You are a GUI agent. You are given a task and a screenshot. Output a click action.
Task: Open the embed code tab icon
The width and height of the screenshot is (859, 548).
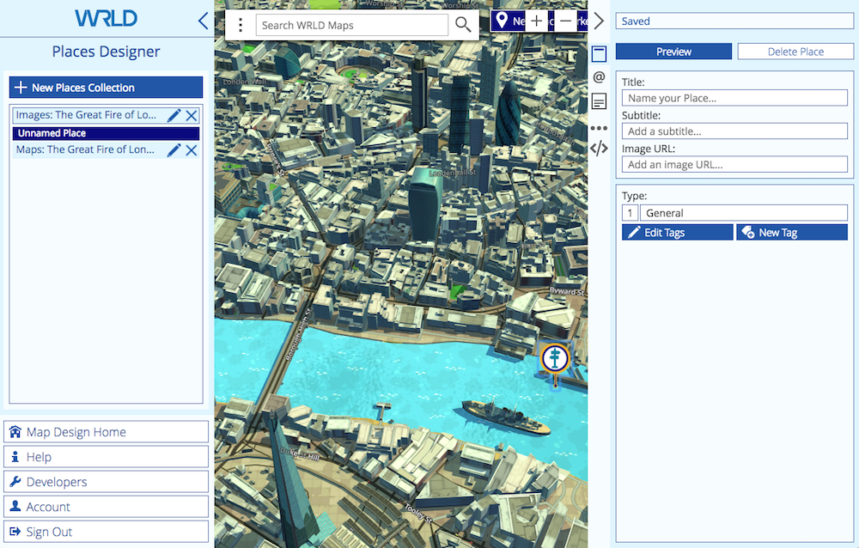(599, 148)
